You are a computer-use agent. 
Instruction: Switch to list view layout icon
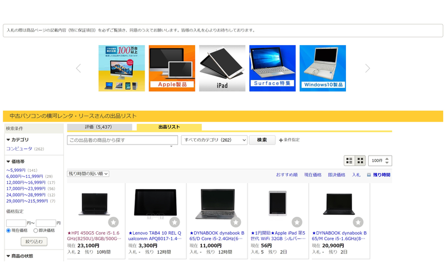coord(349,161)
